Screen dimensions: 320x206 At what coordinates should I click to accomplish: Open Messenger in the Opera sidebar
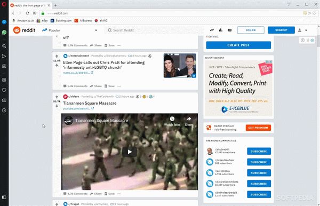[x=4, y=22]
